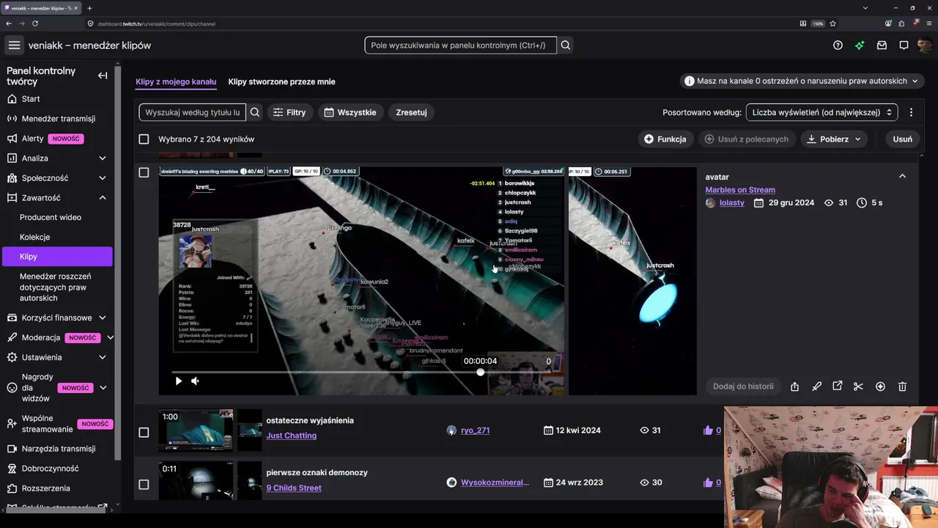This screenshot has width=938, height=528.
Task: Switch to 'Klipy z mojego kanału' tab
Action: (x=176, y=81)
